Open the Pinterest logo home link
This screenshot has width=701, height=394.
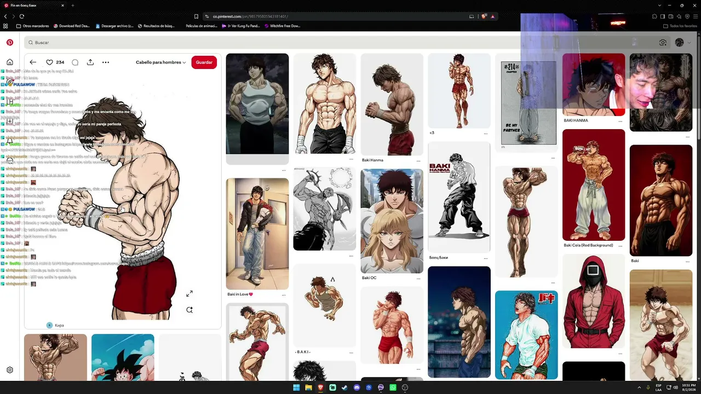coord(10,42)
